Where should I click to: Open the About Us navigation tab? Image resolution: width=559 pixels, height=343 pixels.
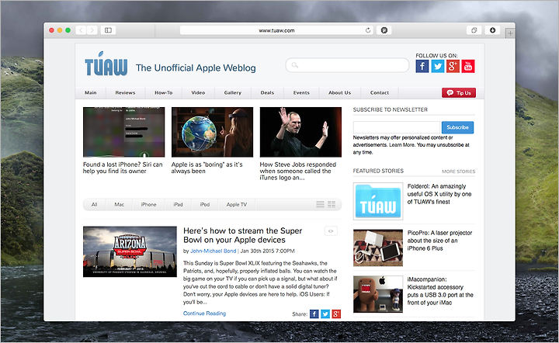pos(340,92)
